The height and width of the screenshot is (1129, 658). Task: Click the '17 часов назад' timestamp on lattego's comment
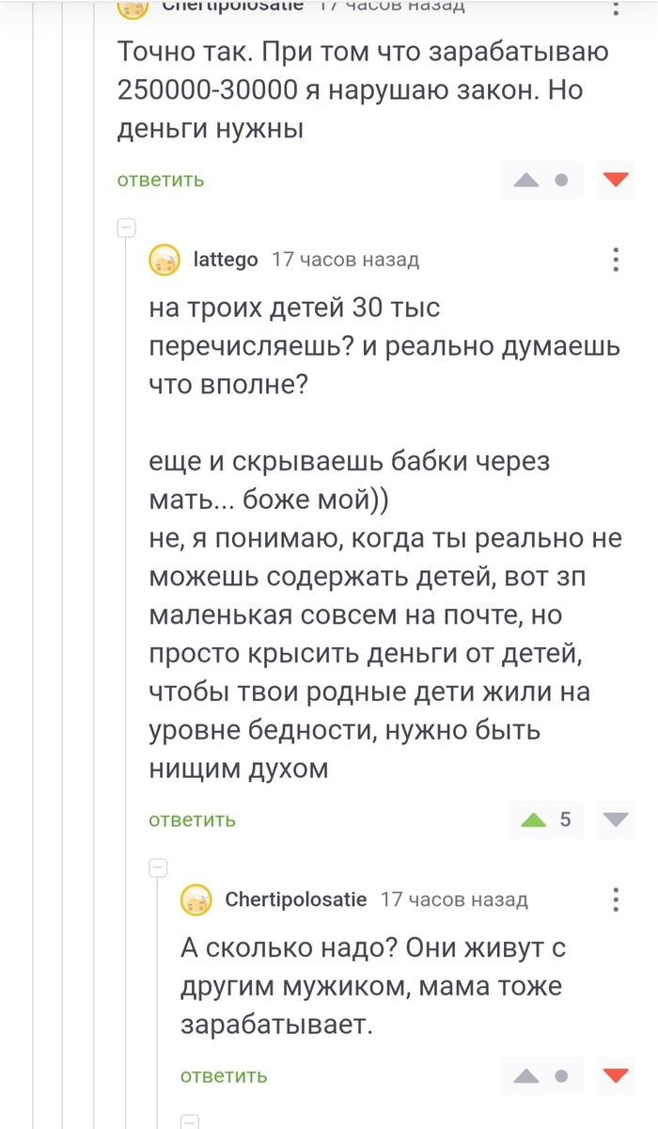pyautogui.click(x=345, y=260)
